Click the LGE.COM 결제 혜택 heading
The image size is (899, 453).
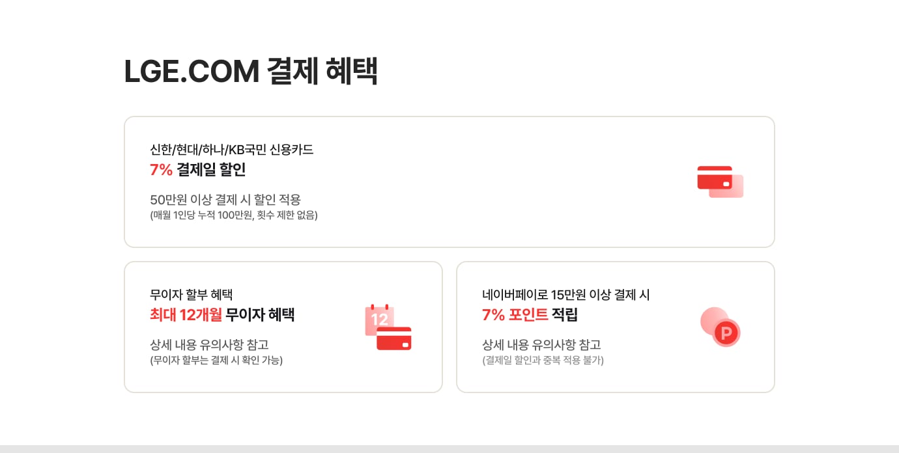point(251,72)
